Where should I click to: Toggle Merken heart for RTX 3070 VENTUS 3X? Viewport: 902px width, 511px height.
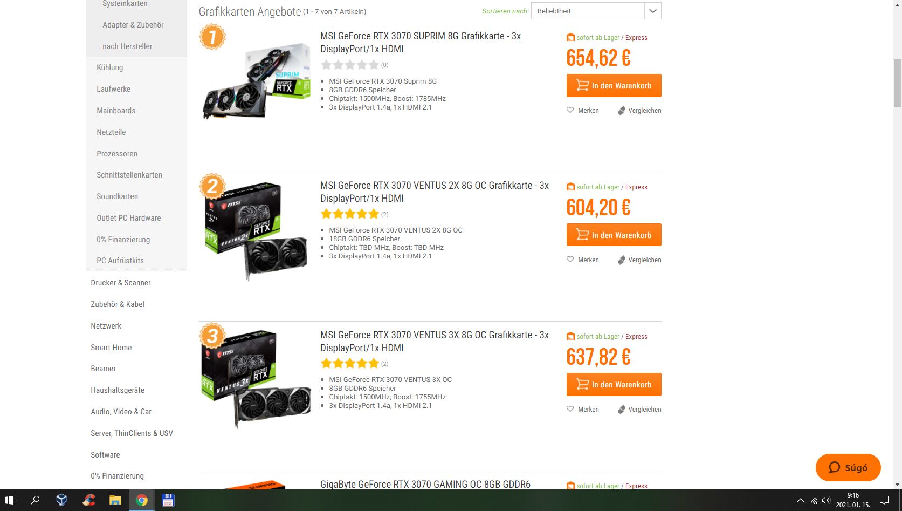tap(570, 409)
